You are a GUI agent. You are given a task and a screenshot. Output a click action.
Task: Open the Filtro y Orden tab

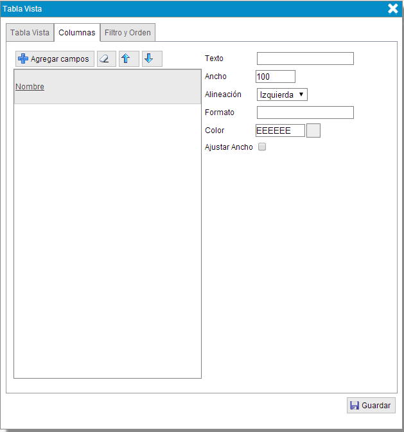coord(128,32)
